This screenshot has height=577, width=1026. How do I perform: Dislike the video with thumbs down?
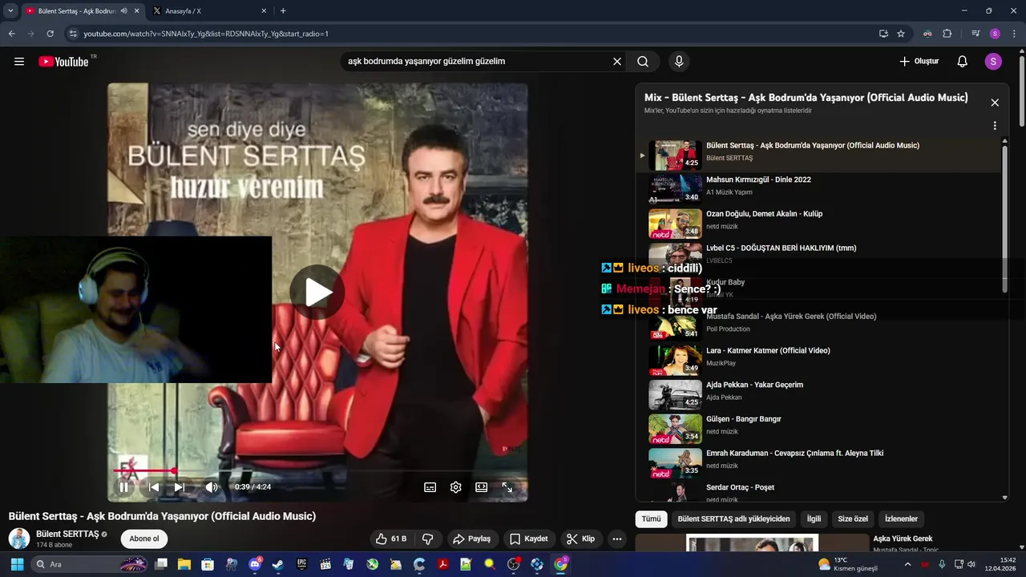pos(428,539)
